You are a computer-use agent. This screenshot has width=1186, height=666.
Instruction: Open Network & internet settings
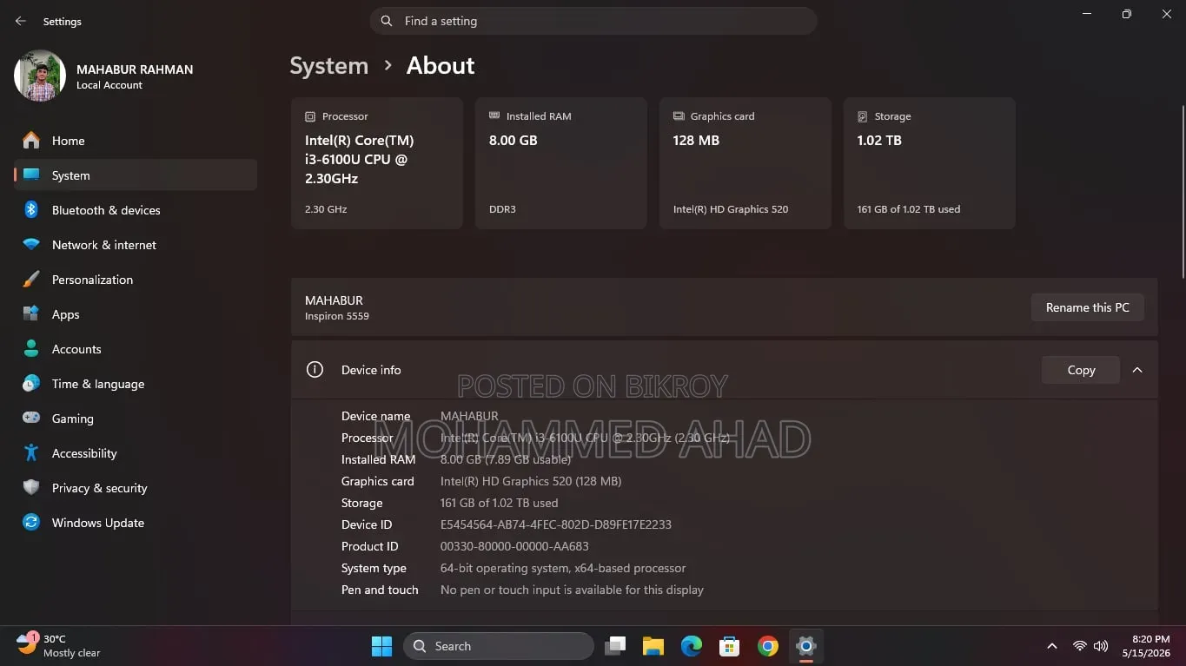[x=136, y=245]
